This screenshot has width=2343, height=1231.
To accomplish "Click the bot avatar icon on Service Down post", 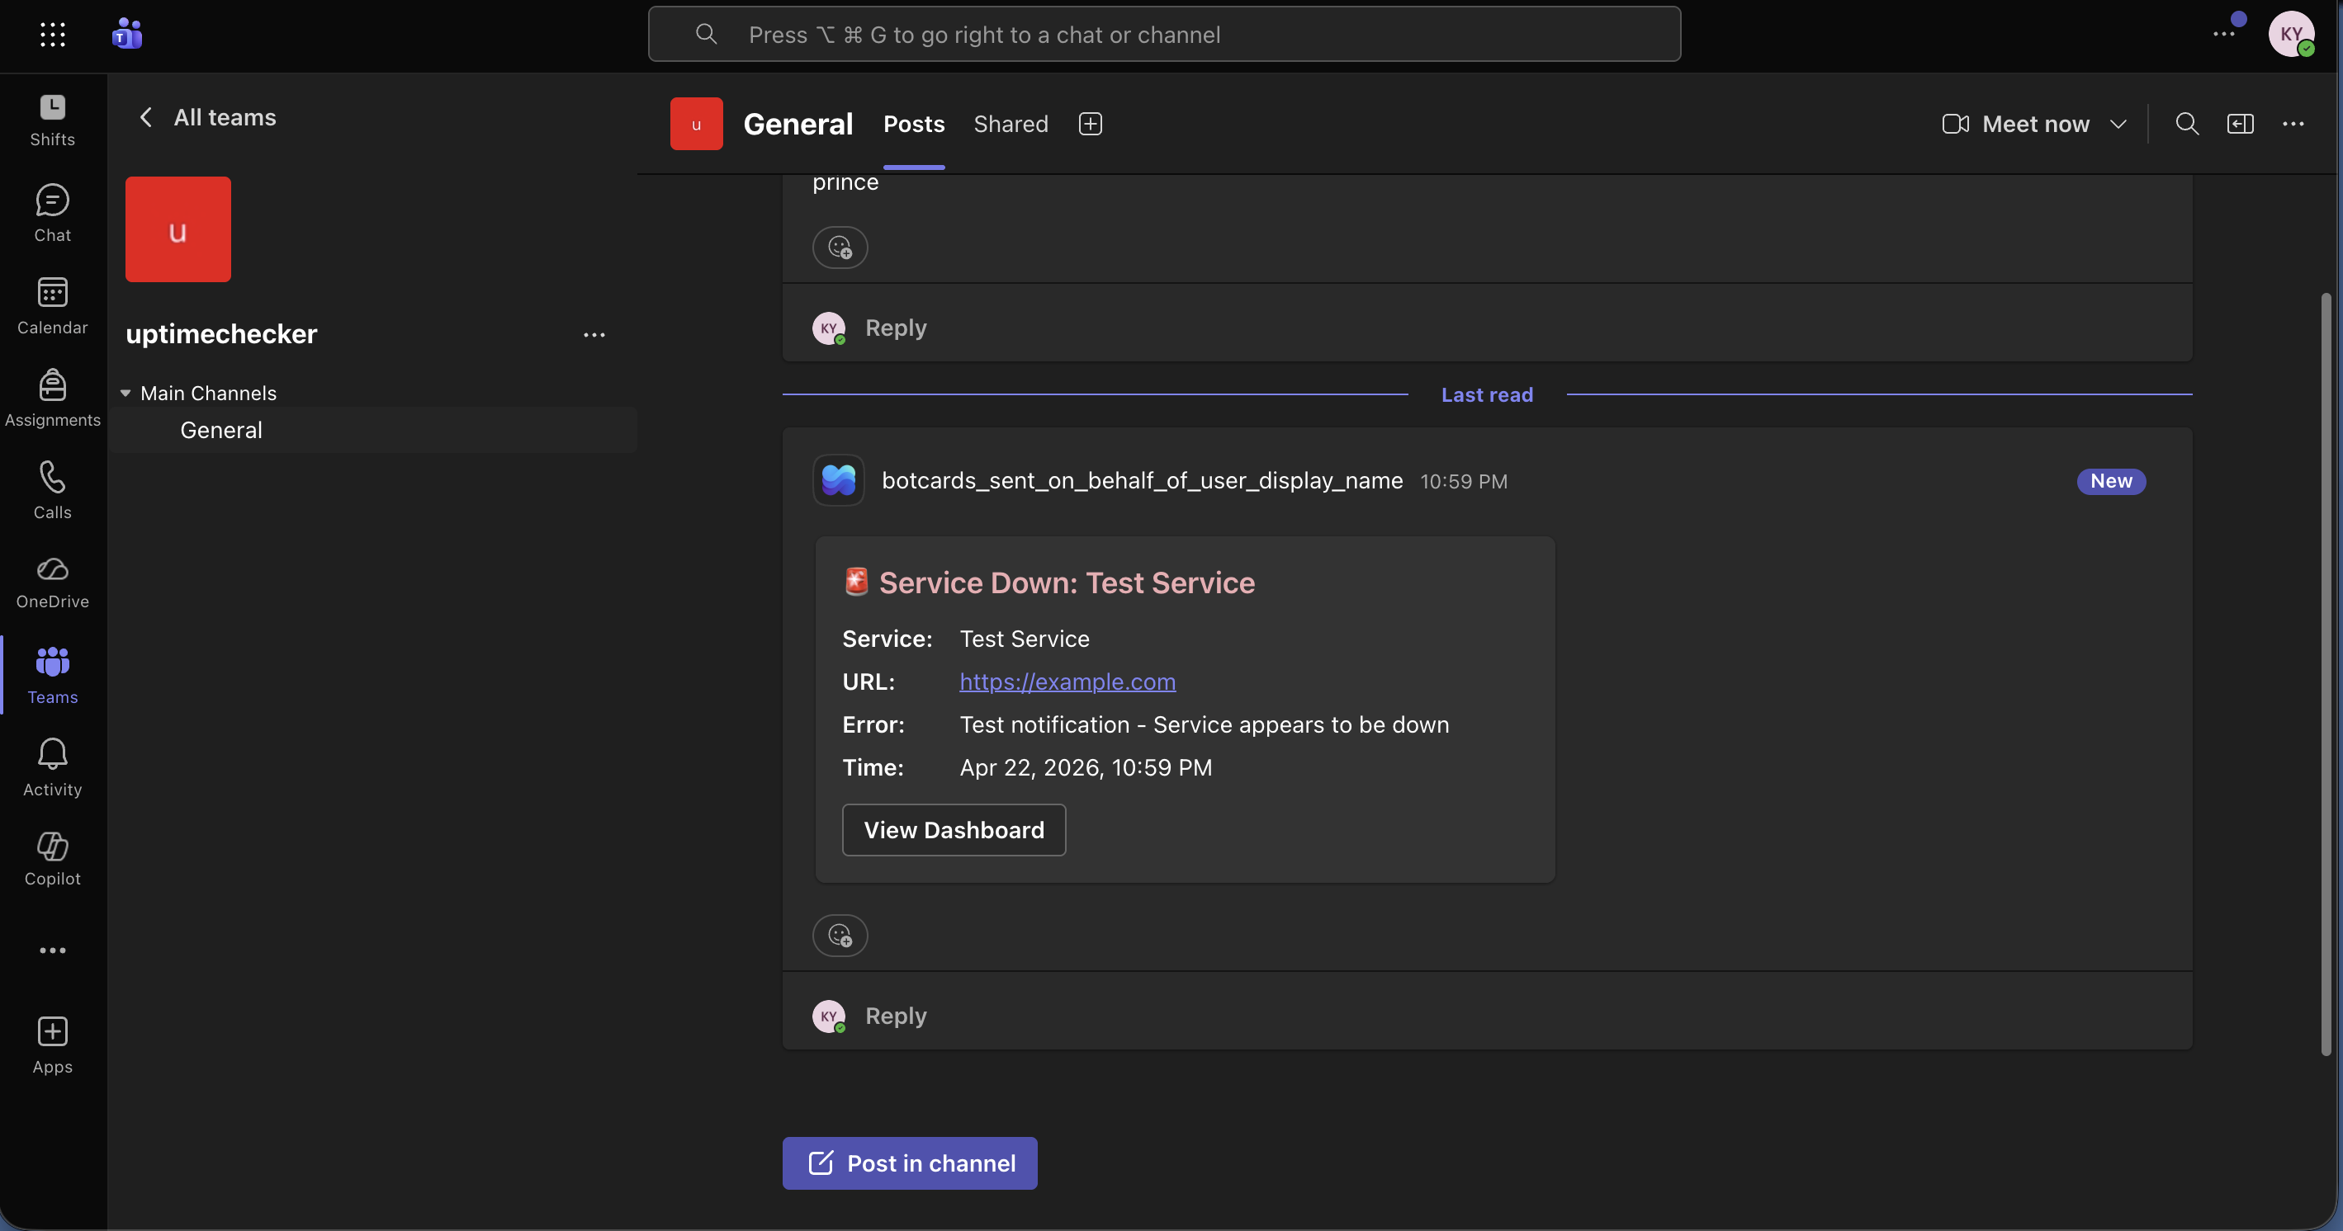I will click(x=839, y=480).
